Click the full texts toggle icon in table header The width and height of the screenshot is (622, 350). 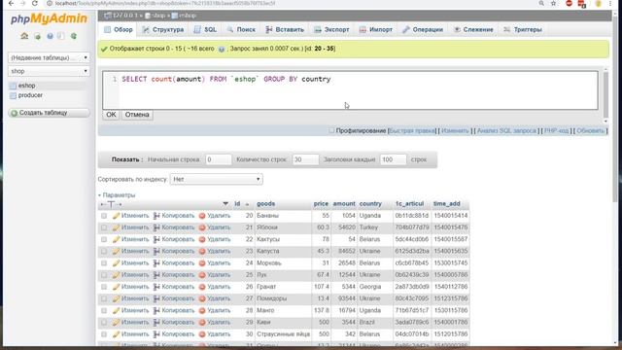tap(111, 204)
